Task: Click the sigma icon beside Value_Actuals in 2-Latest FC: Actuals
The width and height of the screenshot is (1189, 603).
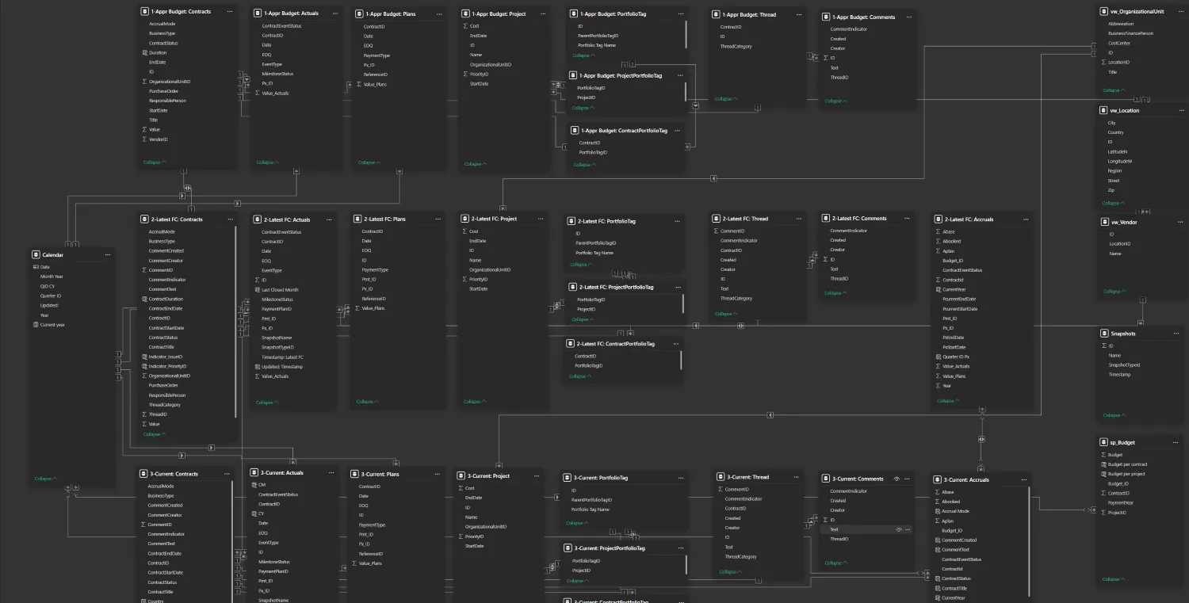Action: pos(256,376)
